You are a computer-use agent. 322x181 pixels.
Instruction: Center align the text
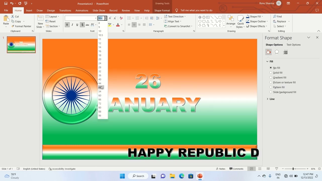tap(134, 25)
